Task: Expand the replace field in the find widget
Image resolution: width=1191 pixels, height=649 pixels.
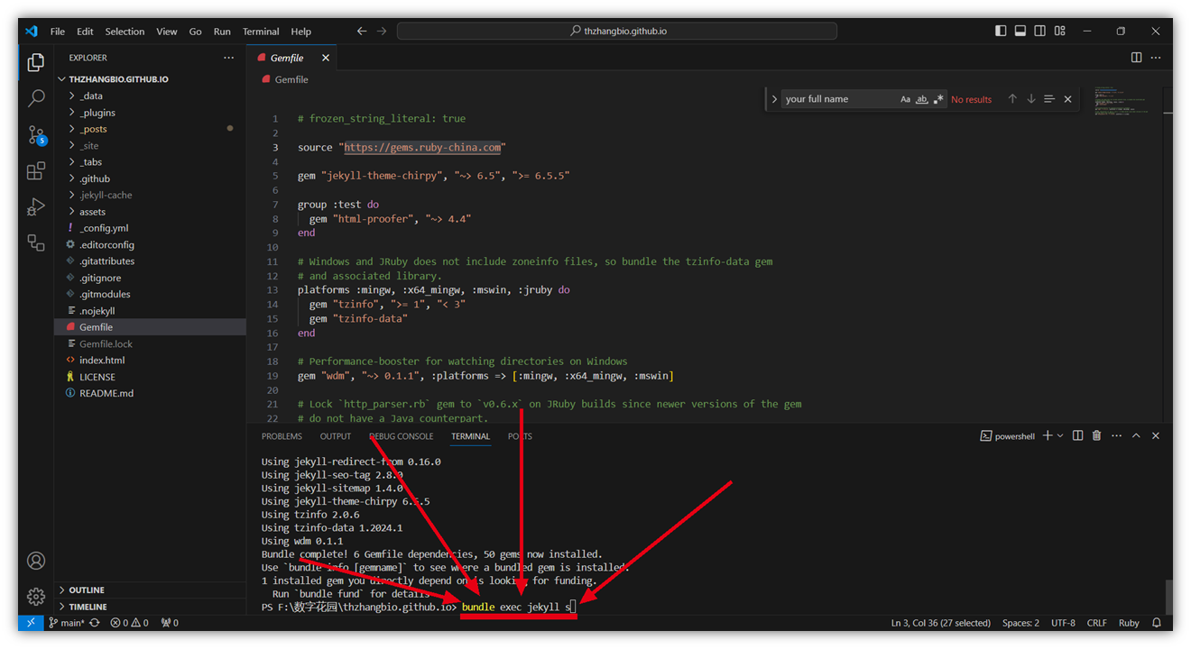Action: [x=774, y=99]
